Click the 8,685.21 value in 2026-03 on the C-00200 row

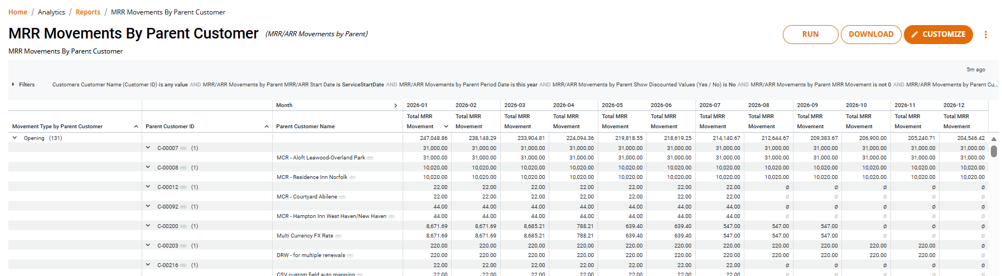[535, 226]
